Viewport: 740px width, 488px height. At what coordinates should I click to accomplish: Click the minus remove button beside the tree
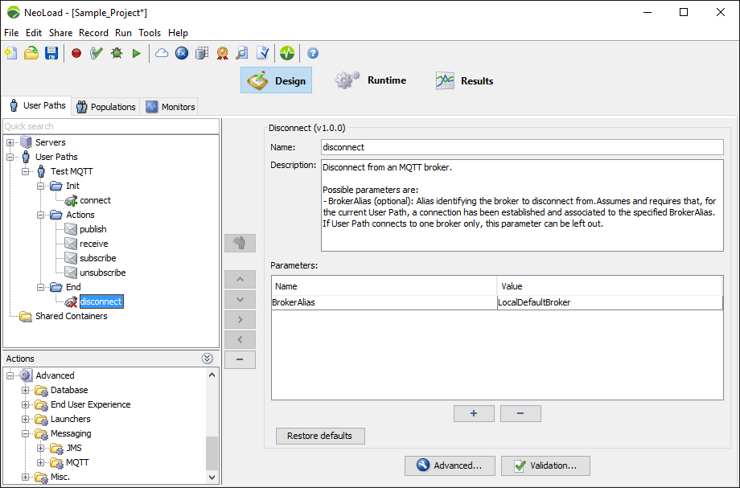pos(240,359)
